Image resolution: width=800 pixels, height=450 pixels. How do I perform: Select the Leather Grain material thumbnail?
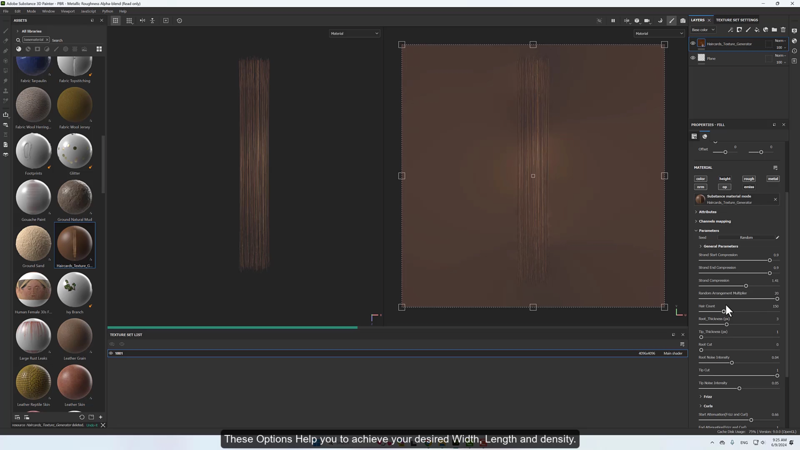pos(75,336)
